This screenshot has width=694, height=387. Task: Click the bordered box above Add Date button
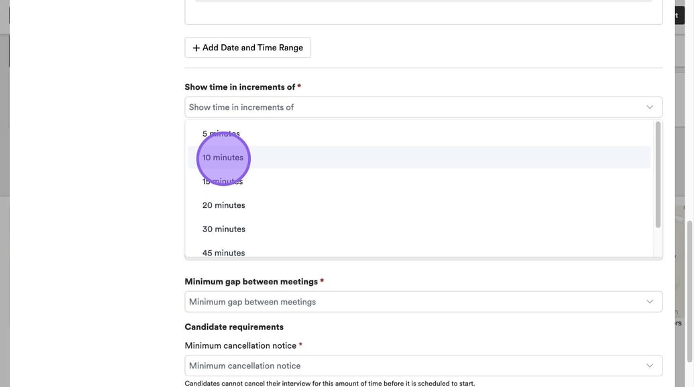tap(423, 13)
